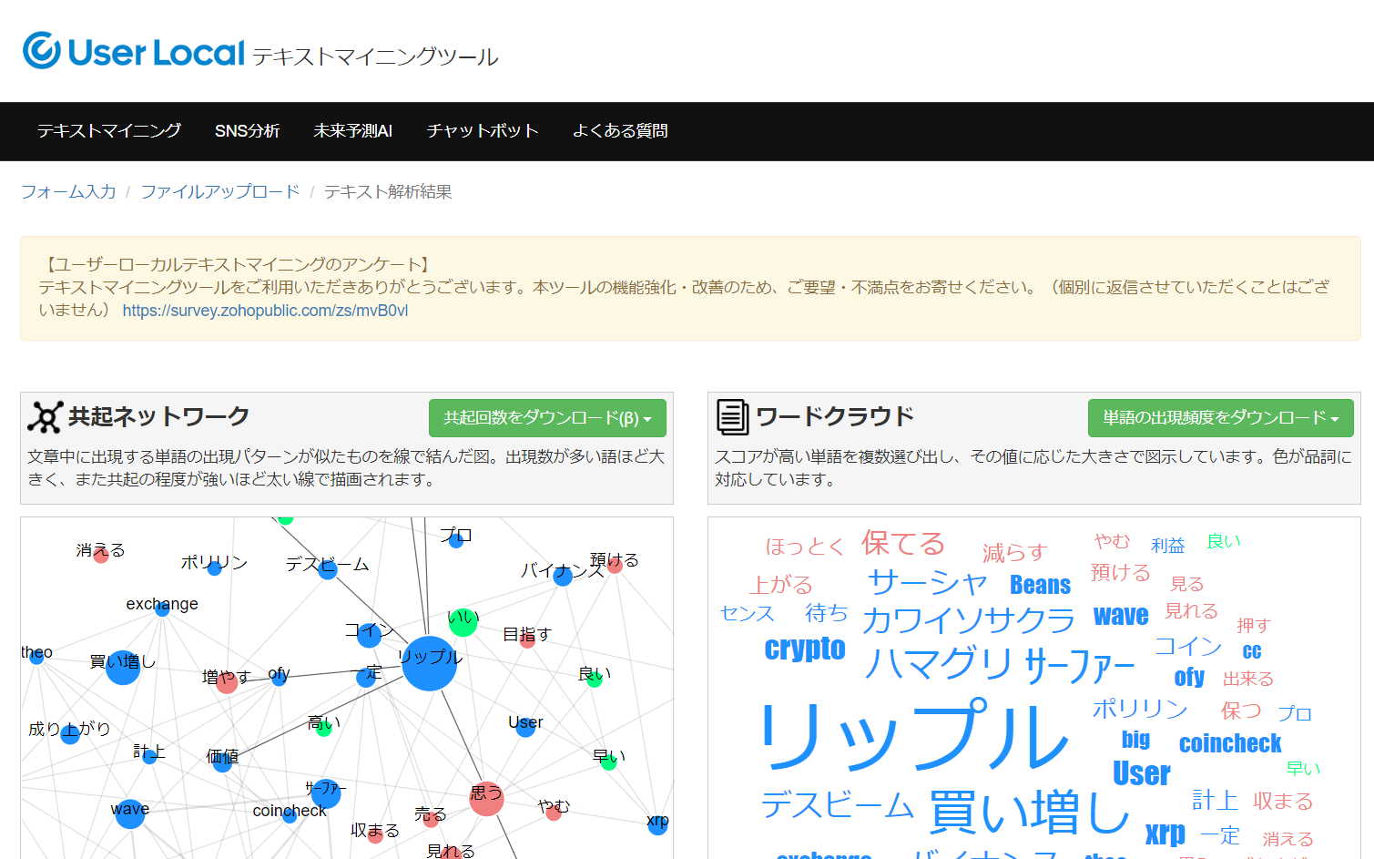Go to SNS分析 in navigation bar
Image resolution: width=1374 pixels, height=859 pixels.
(x=247, y=131)
